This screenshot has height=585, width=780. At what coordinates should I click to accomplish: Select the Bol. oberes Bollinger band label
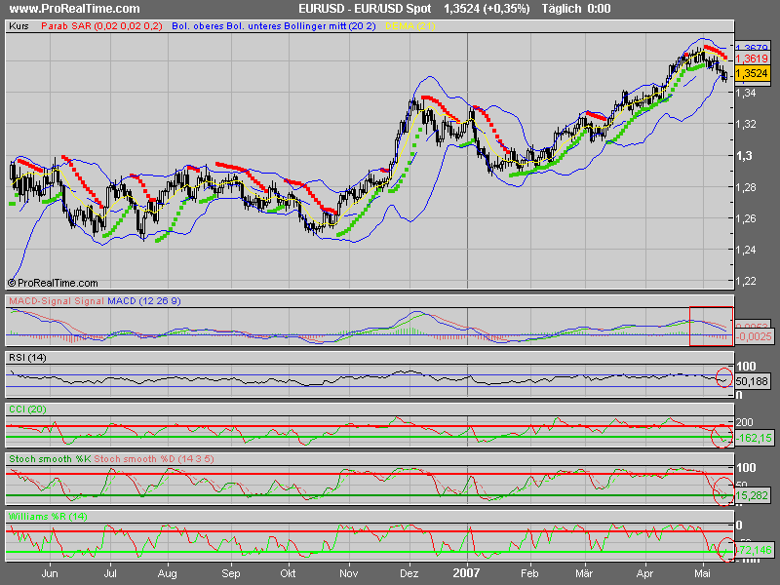click(x=199, y=29)
